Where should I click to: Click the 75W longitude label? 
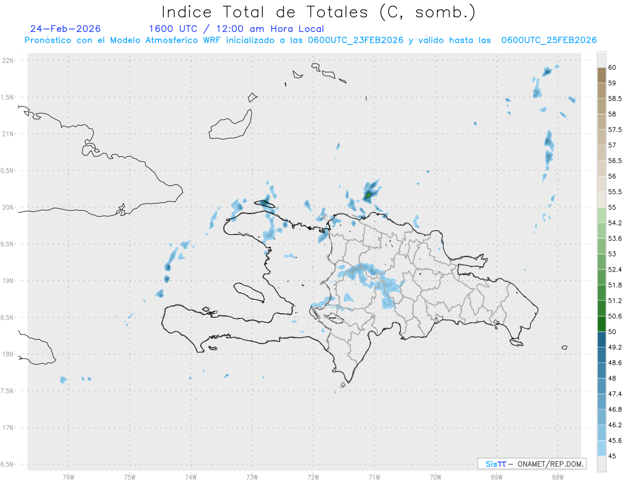click(130, 477)
